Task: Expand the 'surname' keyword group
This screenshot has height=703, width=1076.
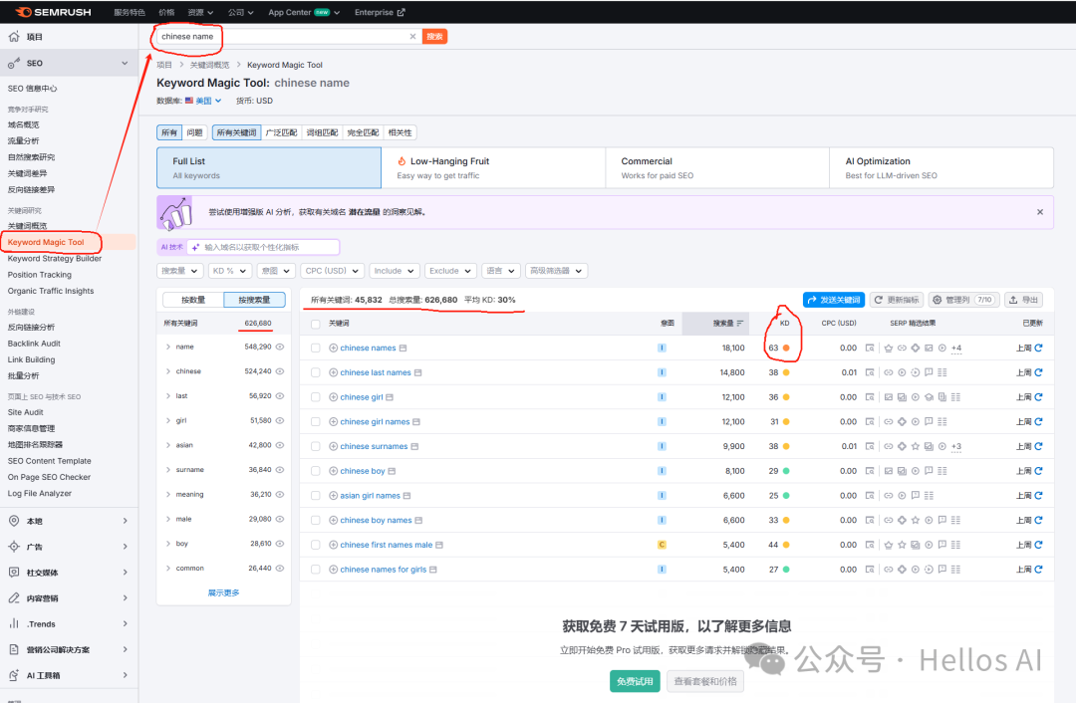Action: [168, 470]
